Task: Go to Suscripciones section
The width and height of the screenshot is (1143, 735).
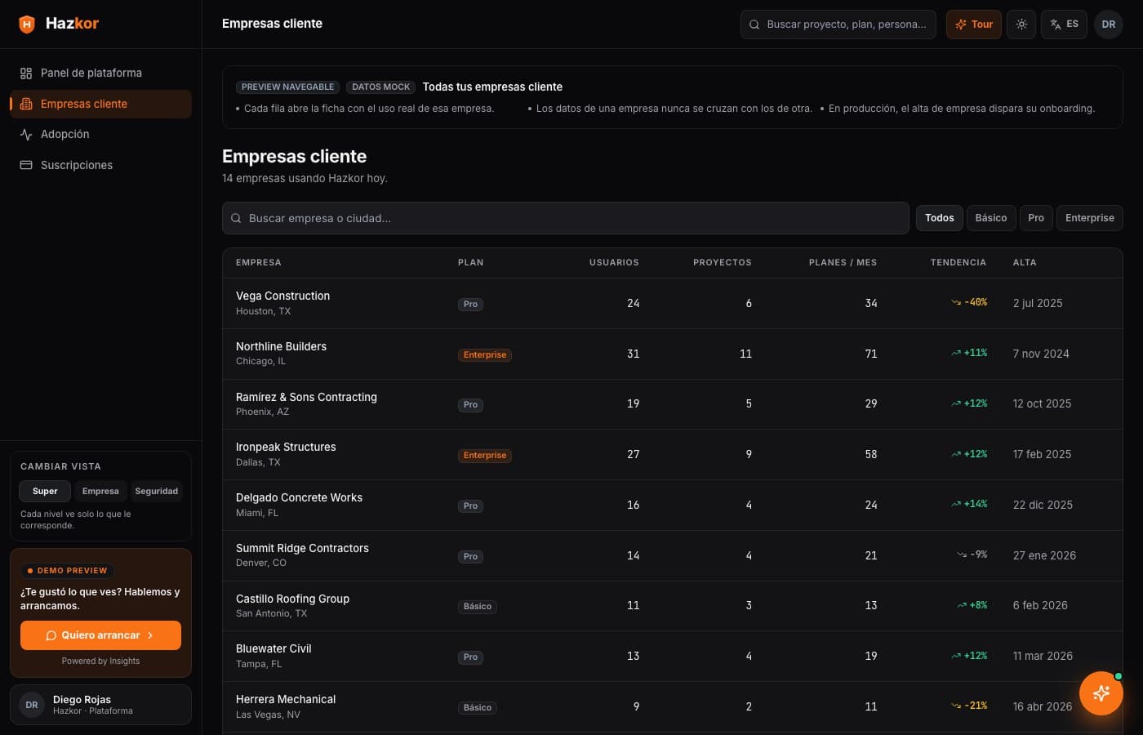Action: (100, 165)
